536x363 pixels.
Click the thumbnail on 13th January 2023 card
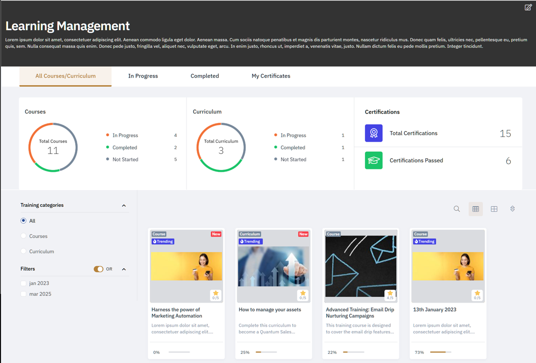[x=448, y=266]
